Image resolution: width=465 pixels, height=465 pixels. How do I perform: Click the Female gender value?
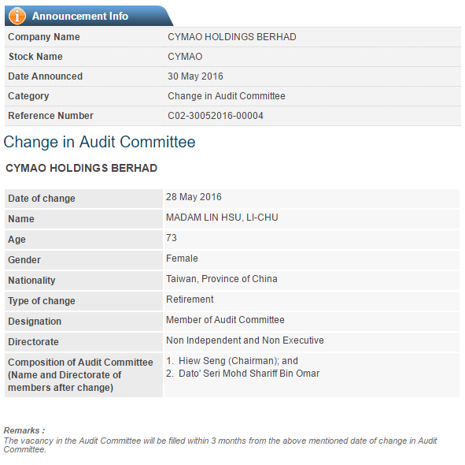182,259
